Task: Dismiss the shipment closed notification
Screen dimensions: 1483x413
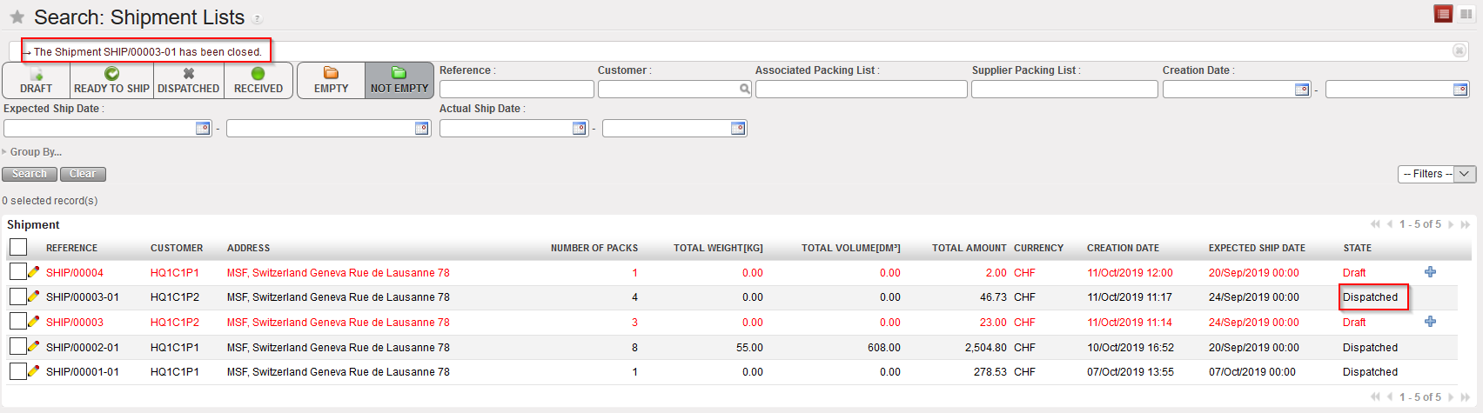Action: (x=1460, y=51)
